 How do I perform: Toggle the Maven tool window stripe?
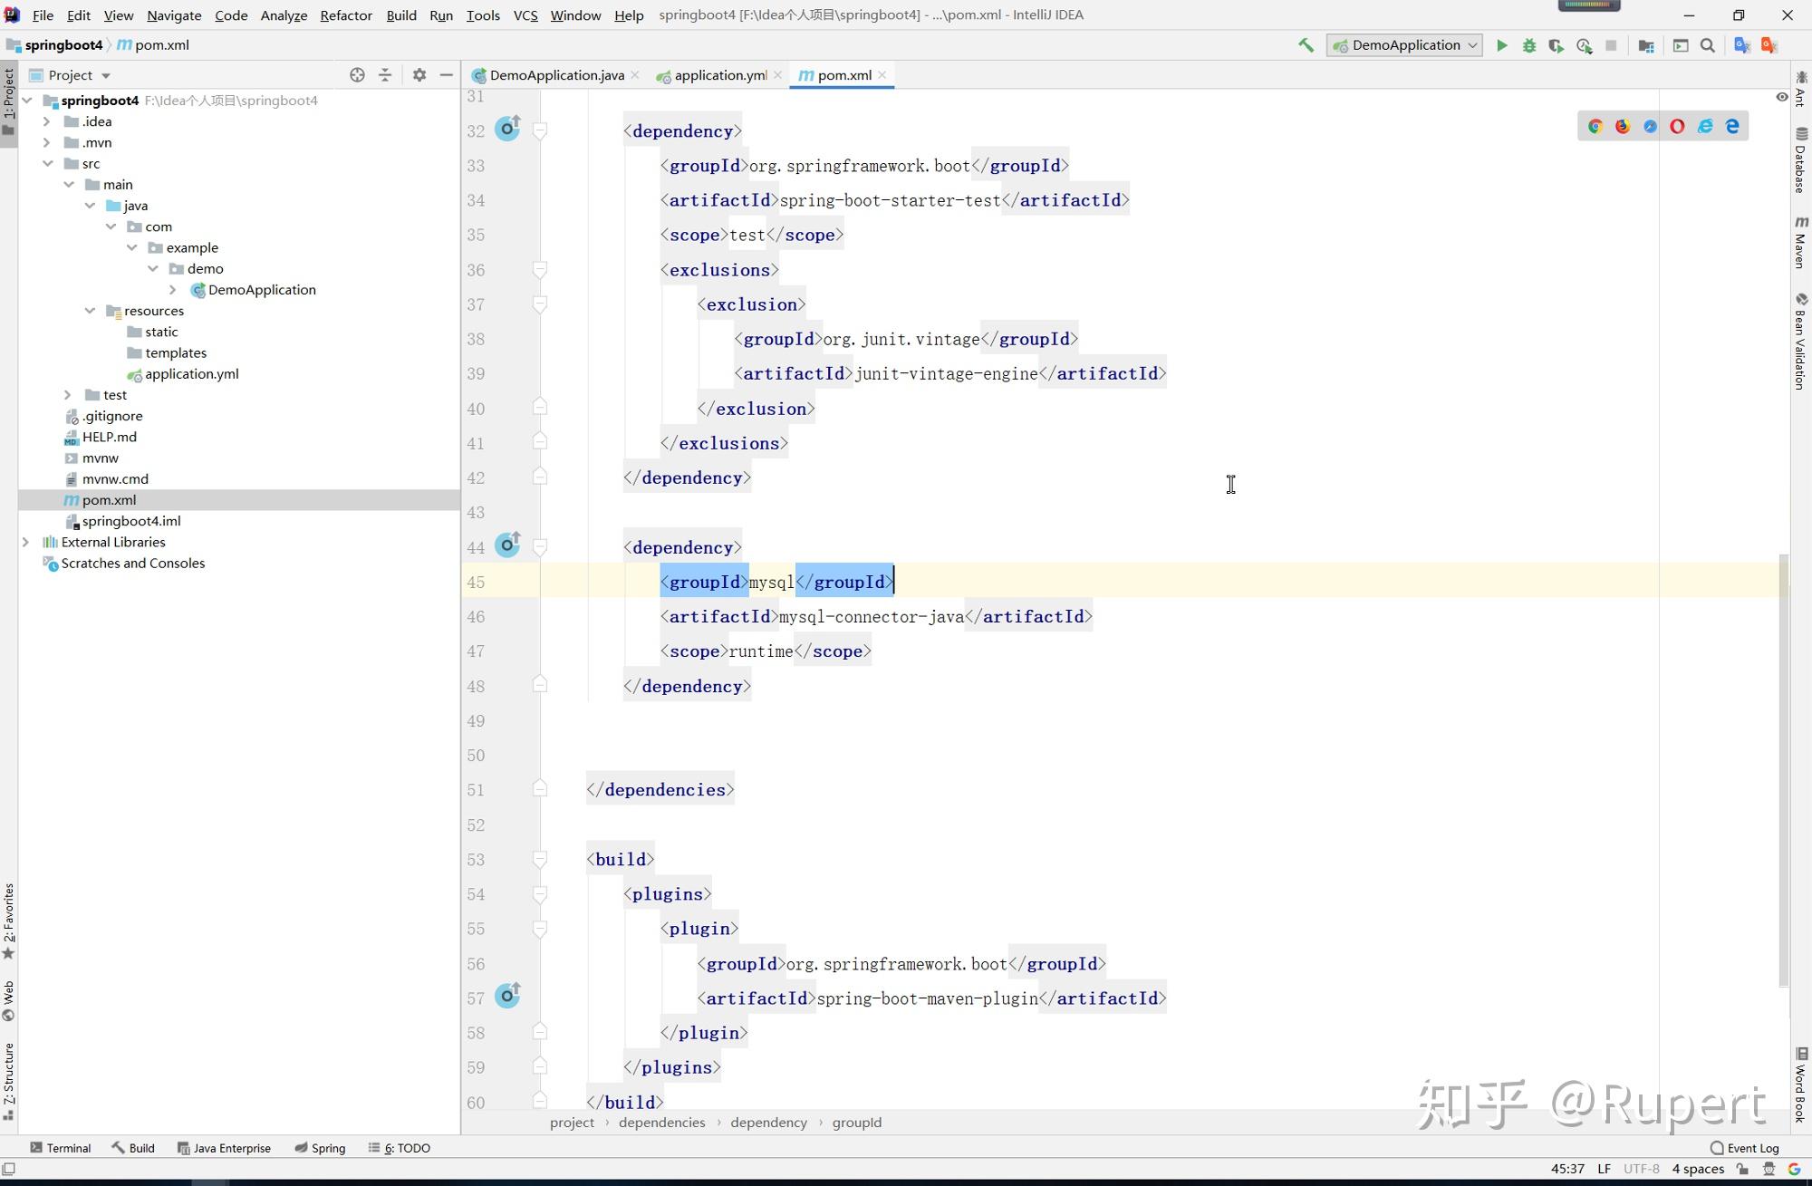(x=1801, y=242)
